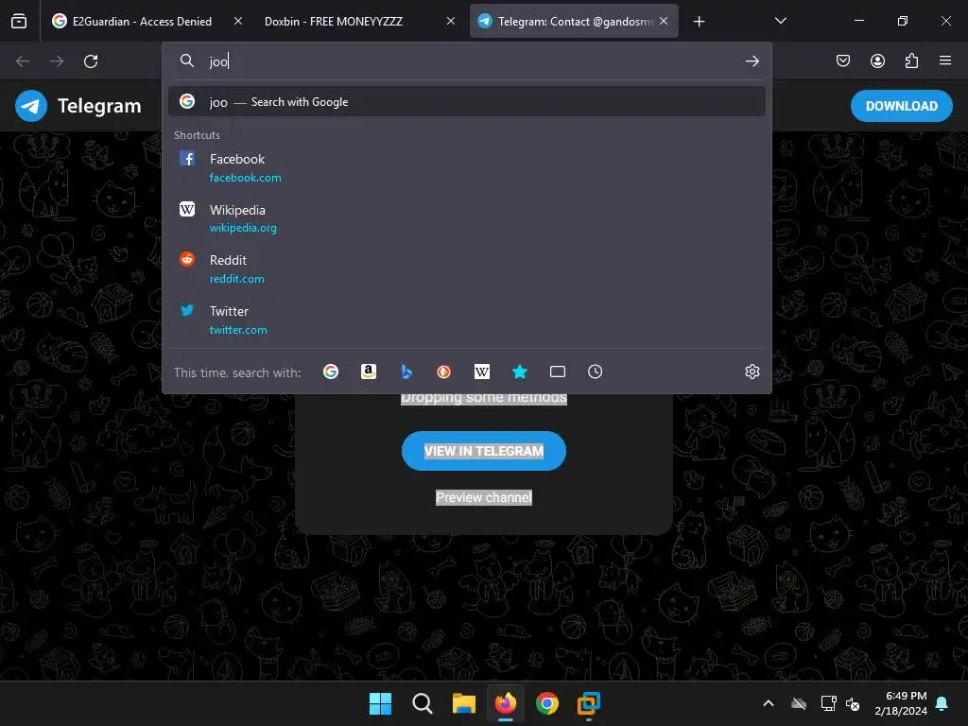Click the Telegram logo
The width and height of the screenshot is (968, 726).
point(78,106)
